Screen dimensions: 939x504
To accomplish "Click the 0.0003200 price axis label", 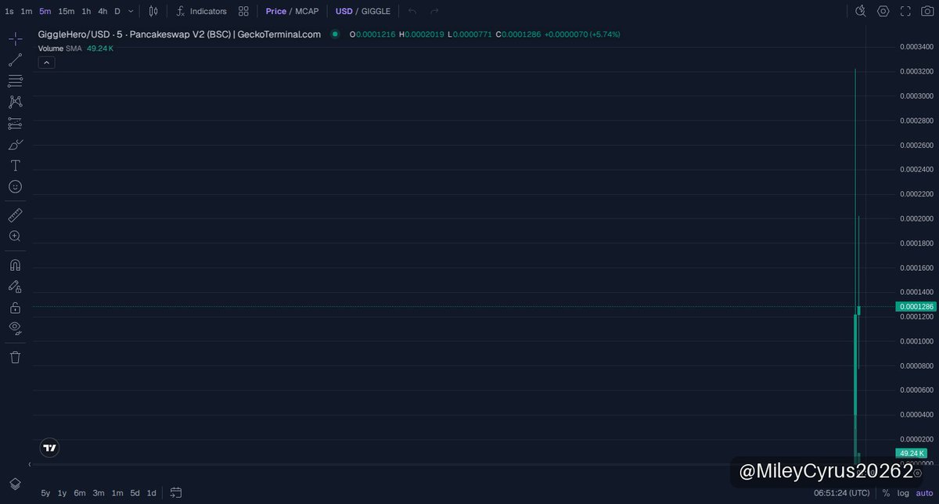I will (x=916, y=72).
